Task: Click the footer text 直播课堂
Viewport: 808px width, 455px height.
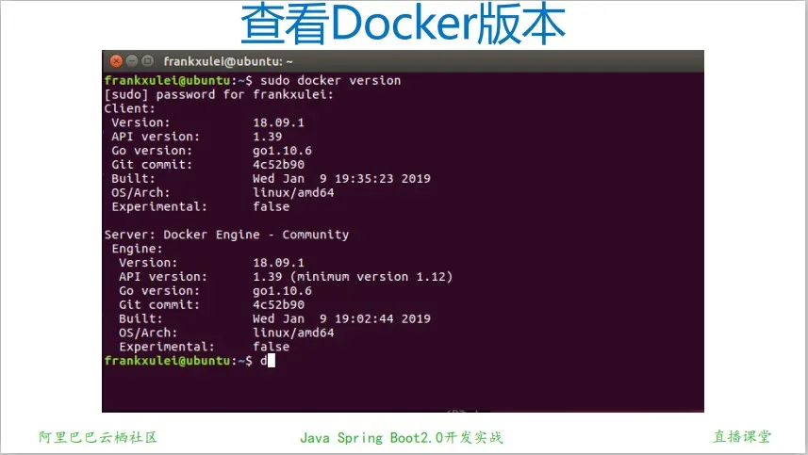Action: [742, 437]
